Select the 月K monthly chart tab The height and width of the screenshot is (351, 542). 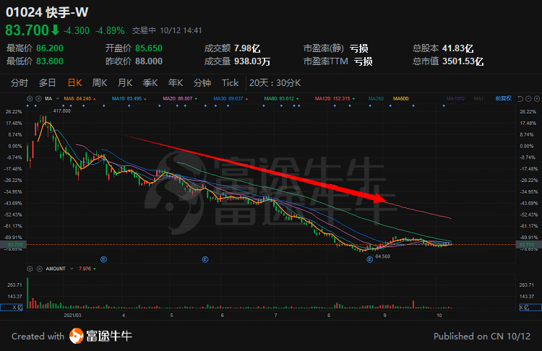pyautogui.click(x=125, y=83)
